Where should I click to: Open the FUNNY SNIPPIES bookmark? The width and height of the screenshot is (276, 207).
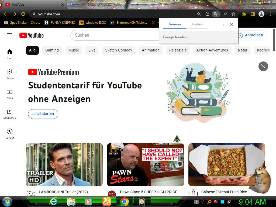coord(60,23)
